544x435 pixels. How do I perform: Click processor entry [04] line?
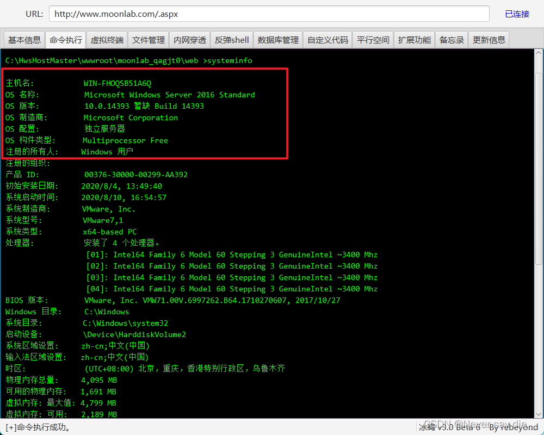click(232, 289)
